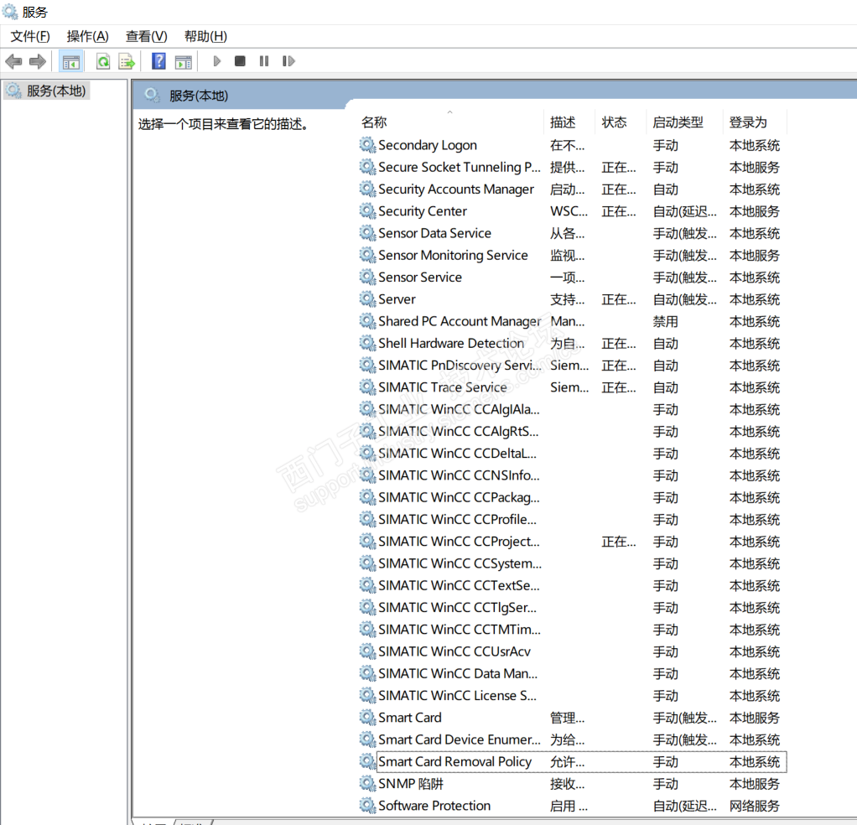Click the gear icon of Secondary Logon
Image resolution: width=857 pixels, height=825 pixels.
pyautogui.click(x=367, y=145)
